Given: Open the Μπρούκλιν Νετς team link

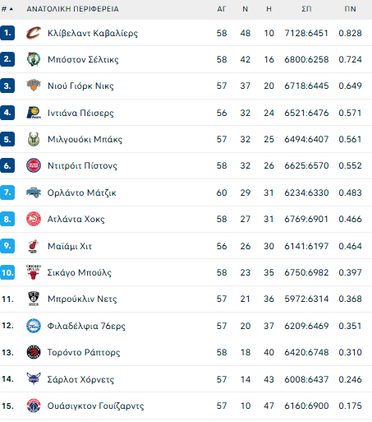Looking at the screenshot, I should 82,299.
